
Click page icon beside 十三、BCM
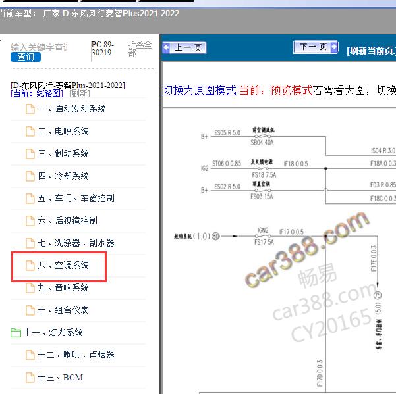click(x=30, y=378)
